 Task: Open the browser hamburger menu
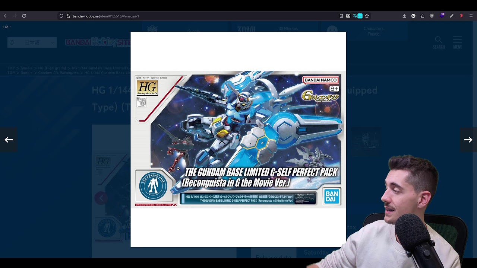(x=471, y=16)
